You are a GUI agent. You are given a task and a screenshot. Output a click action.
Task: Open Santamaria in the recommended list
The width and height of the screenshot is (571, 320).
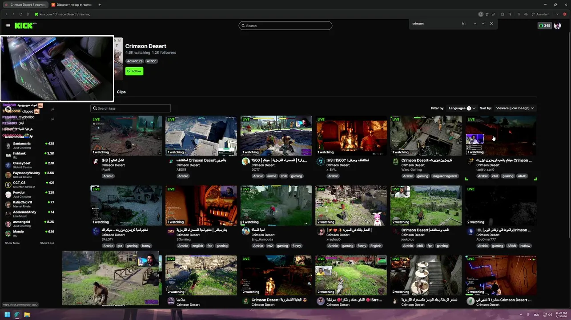pyautogui.click(x=28, y=145)
